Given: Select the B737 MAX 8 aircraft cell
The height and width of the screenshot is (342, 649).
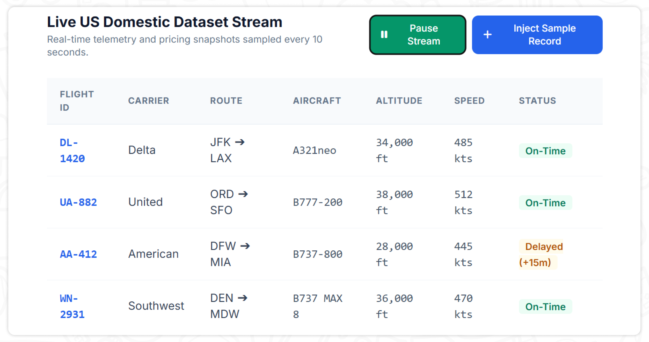Looking at the screenshot, I should 318,306.
